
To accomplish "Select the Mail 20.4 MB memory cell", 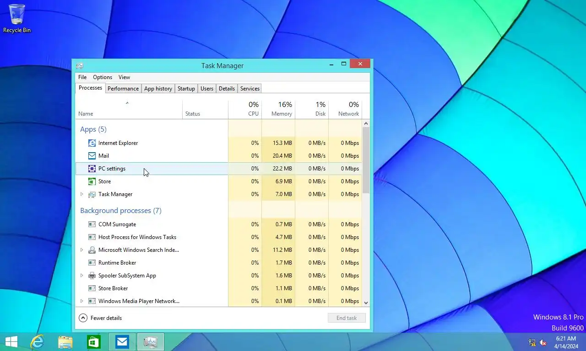I will [278, 156].
